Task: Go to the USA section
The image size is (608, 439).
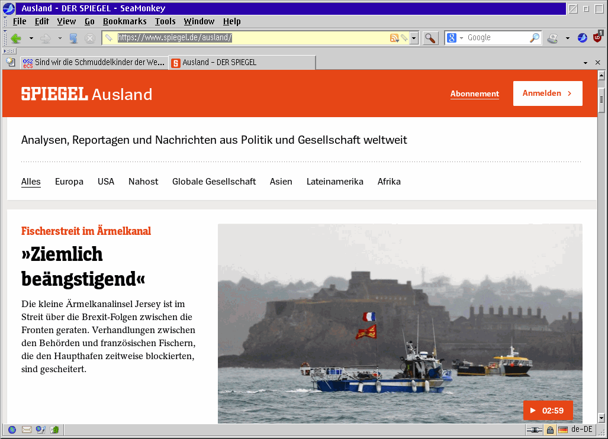Action: click(106, 182)
